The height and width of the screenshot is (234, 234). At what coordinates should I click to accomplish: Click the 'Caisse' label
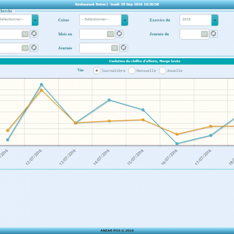[64, 20]
